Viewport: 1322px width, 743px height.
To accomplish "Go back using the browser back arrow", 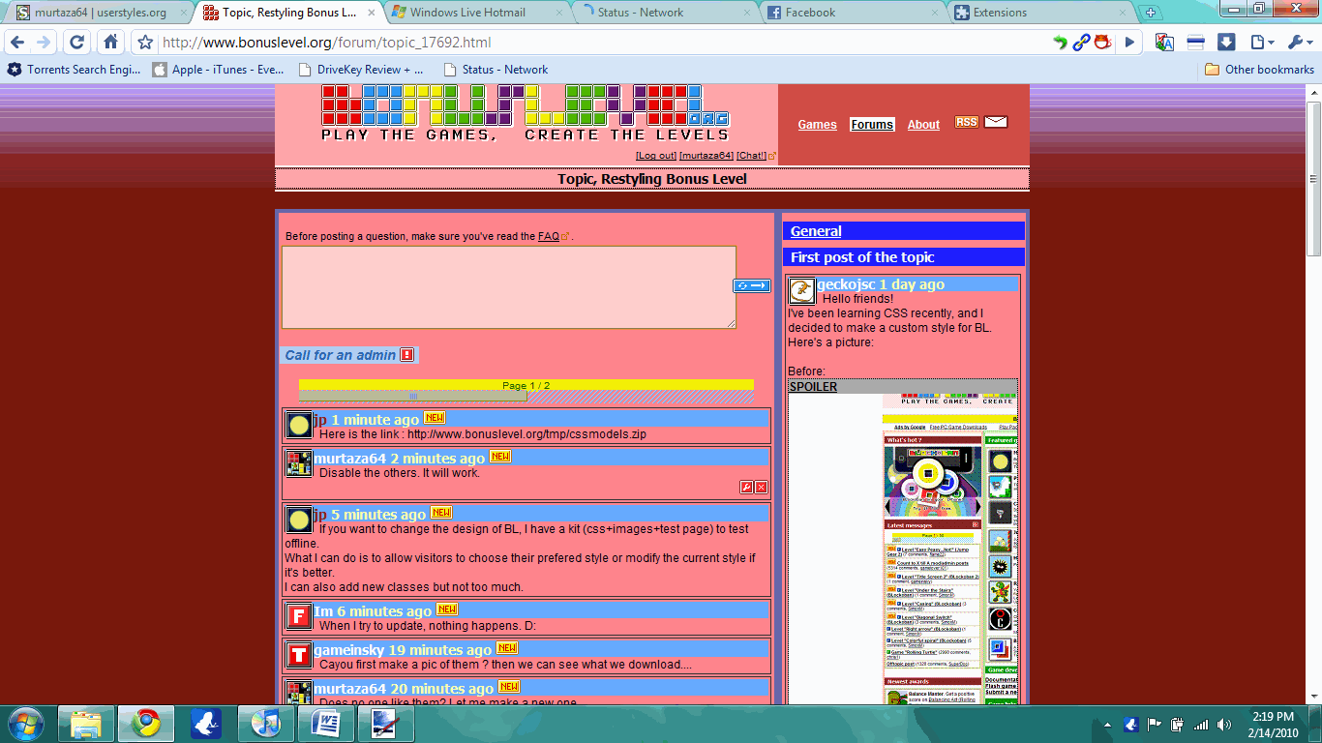I will click(x=17, y=43).
